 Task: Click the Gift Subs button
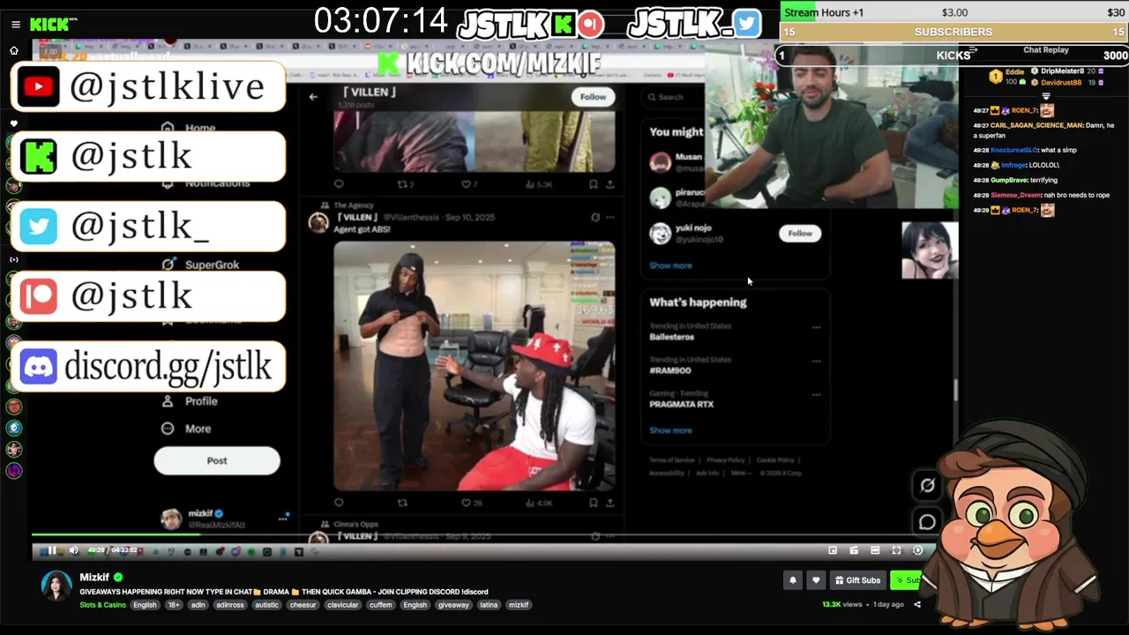[x=858, y=579]
